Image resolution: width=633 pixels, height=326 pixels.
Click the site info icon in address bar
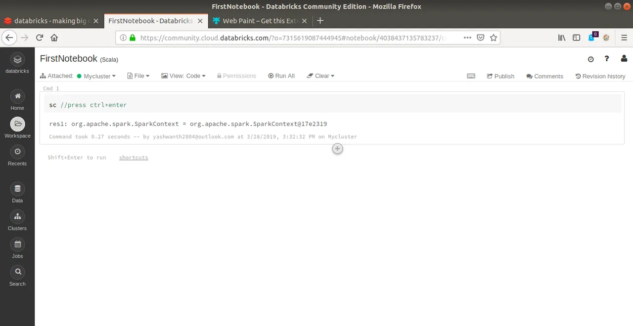[123, 38]
